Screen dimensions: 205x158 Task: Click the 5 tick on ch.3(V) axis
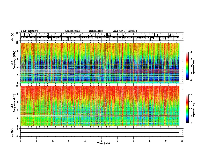click(18, 129)
